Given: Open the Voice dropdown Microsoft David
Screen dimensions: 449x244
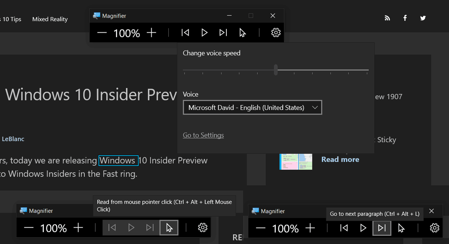Looking at the screenshot, I should pyautogui.click(x=253, y=108).
